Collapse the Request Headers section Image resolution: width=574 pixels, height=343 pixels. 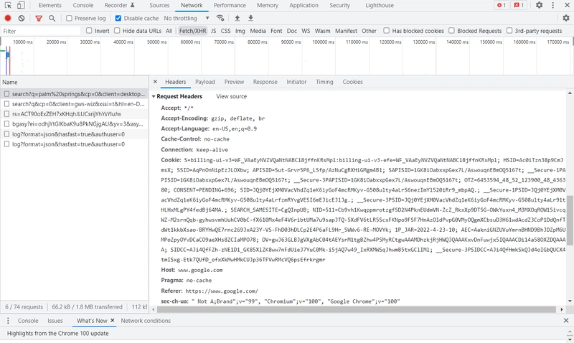point(154,96)
